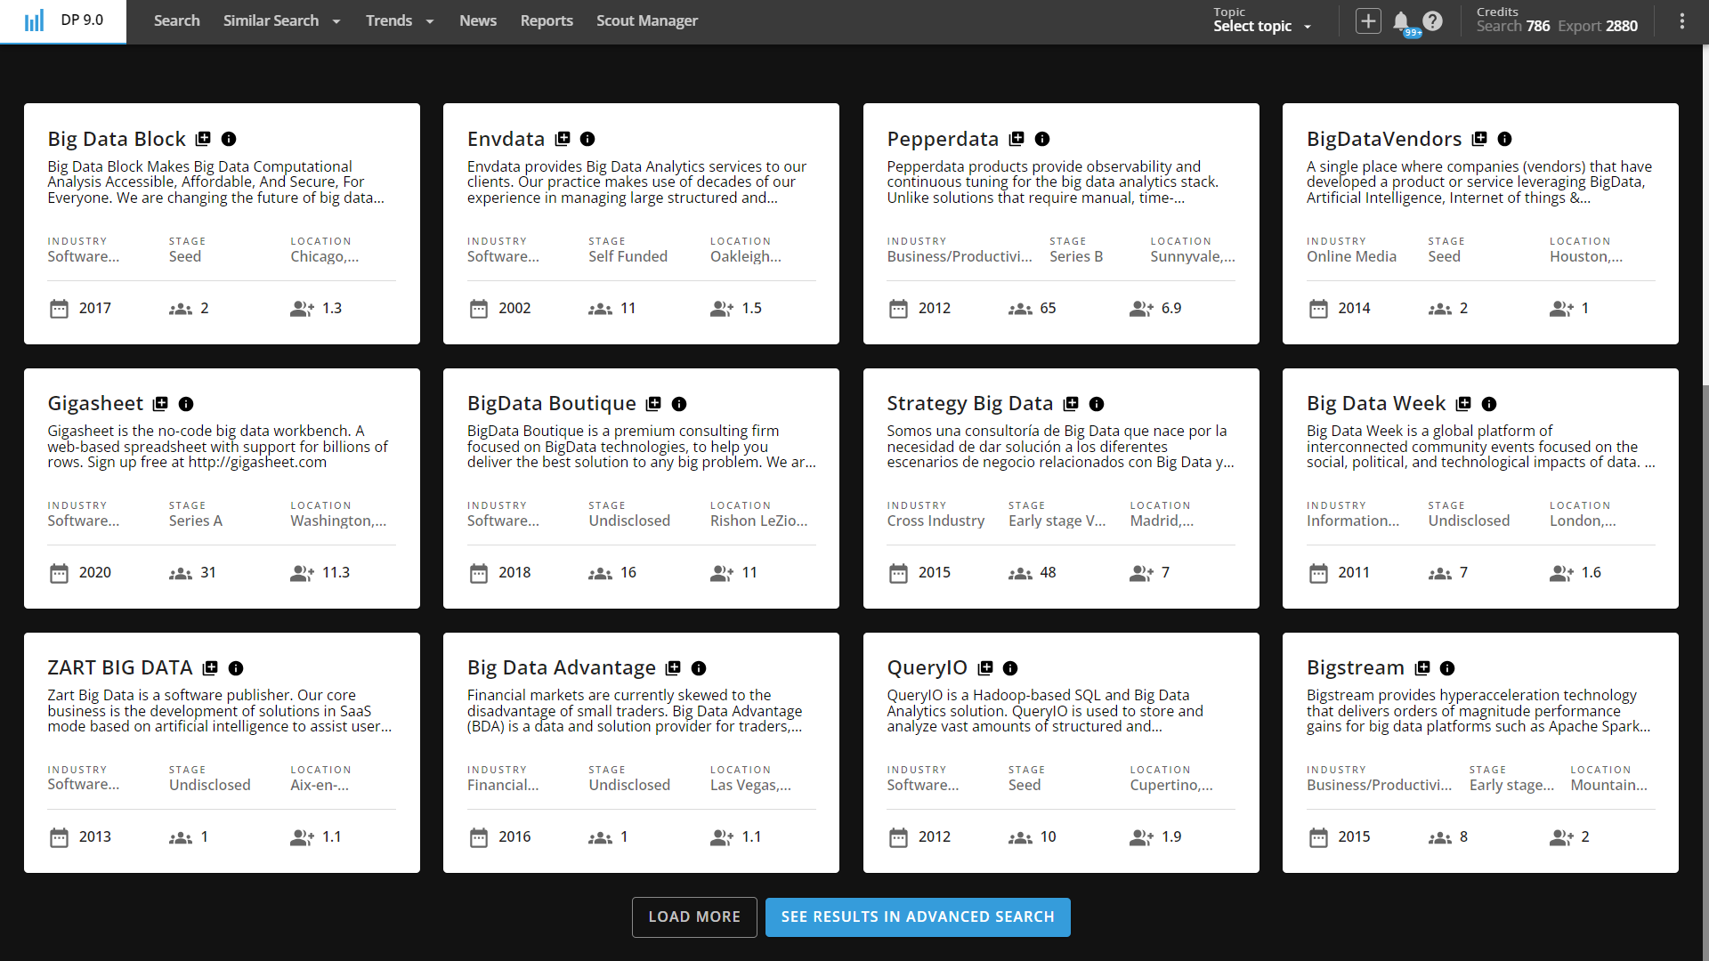Screen dimensions: 1709x961
Task: Open the Similar Search menu
Action: [x=271, y=20]
